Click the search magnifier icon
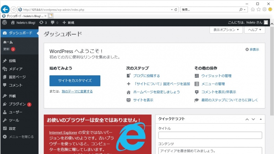This screenshot has width=274, height=154. (x=241, y=10)
